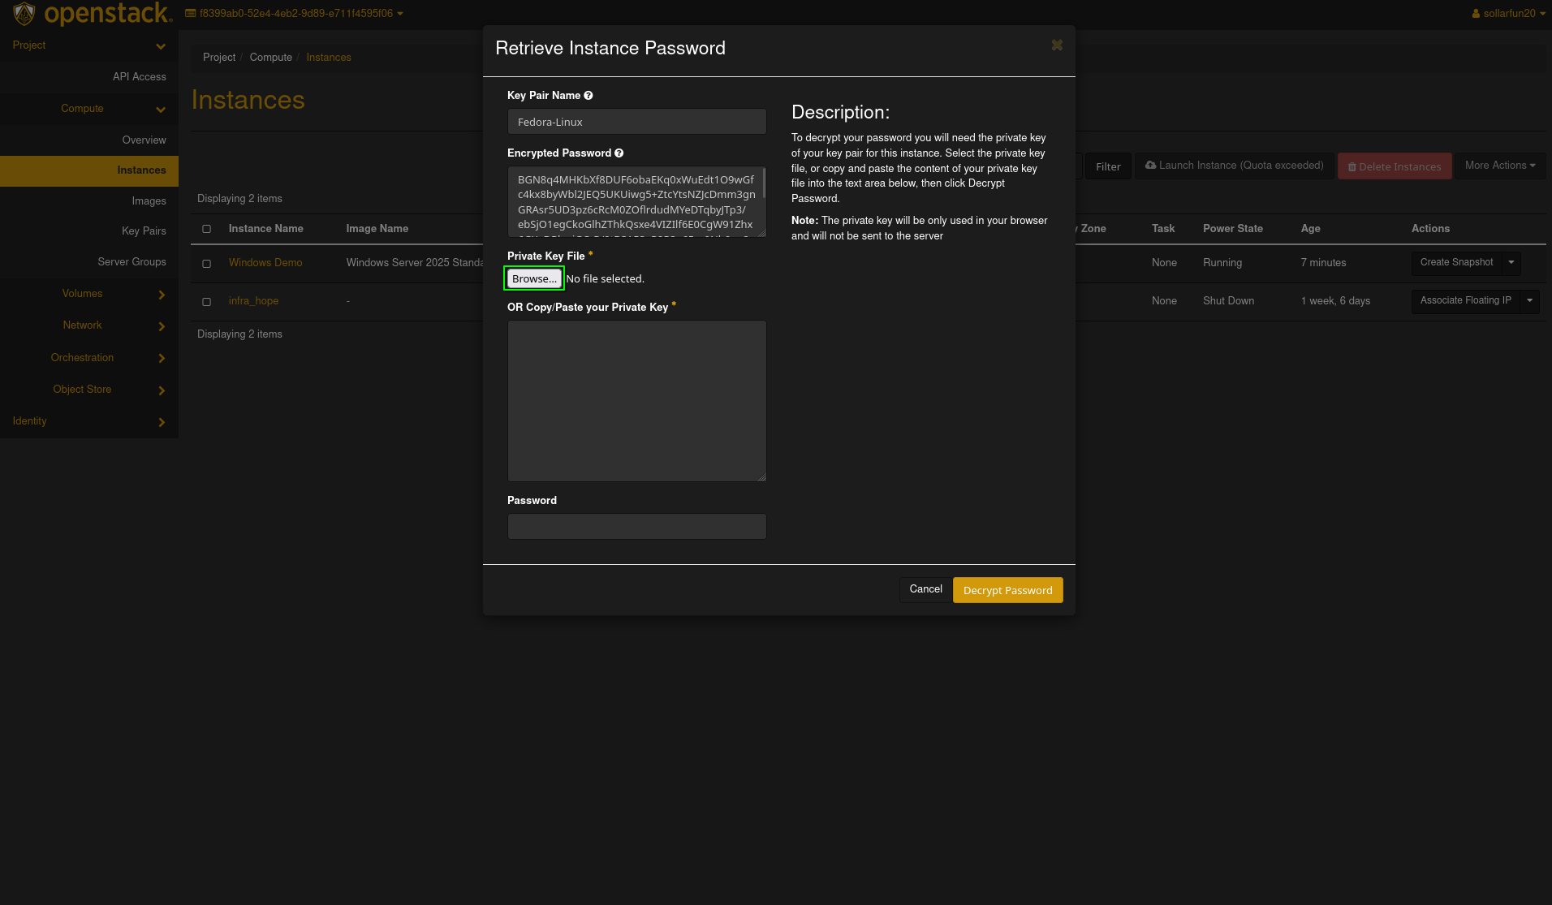Click into the private key text area
The height and width of the screenshot is (905, 1552).
(x=636, y=400)
